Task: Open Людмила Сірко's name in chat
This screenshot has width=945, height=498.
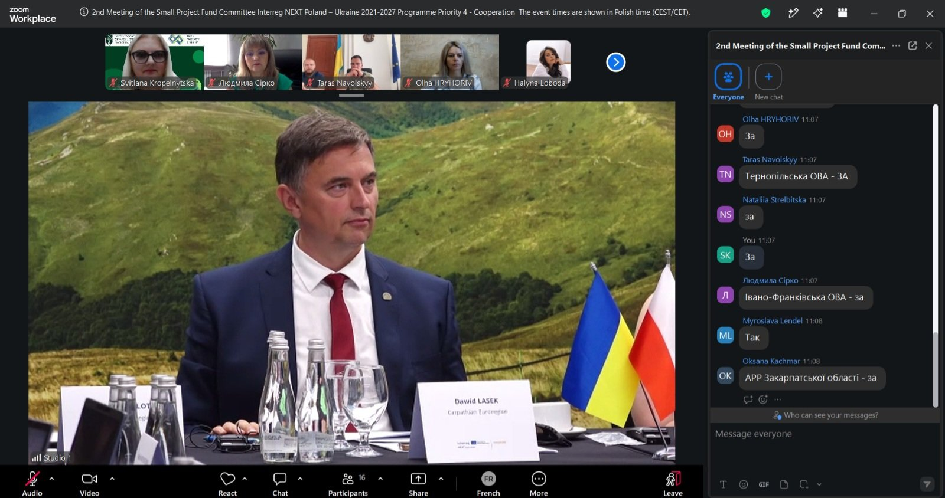Action: [770, 280]
